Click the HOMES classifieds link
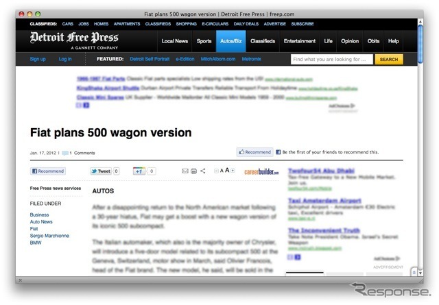439x305 pixels. pyautogui.click(x=101, y=24)
